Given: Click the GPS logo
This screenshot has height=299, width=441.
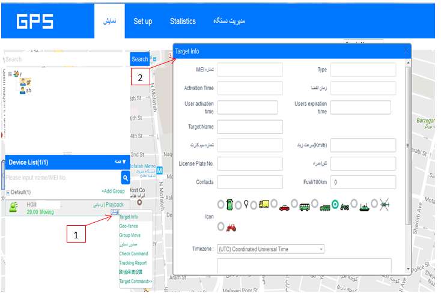Looking at the screenshot, I should click(35, 22).
